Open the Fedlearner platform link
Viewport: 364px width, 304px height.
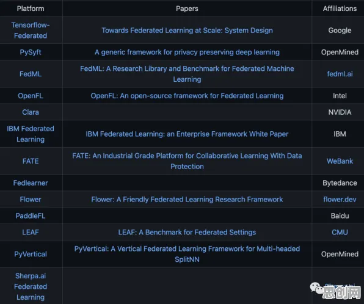[x=31, y=183]
